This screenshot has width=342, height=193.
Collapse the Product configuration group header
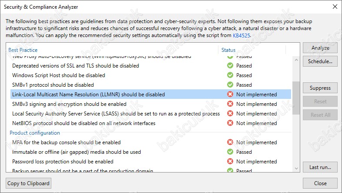pos(35,133)
